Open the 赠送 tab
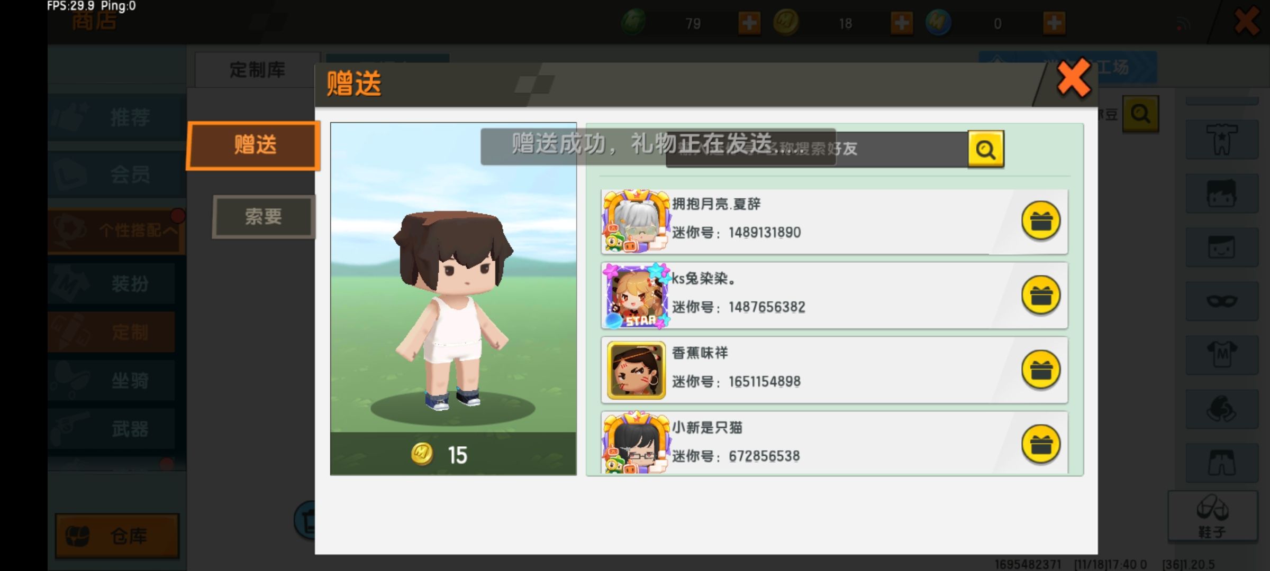 pos(253,145)
